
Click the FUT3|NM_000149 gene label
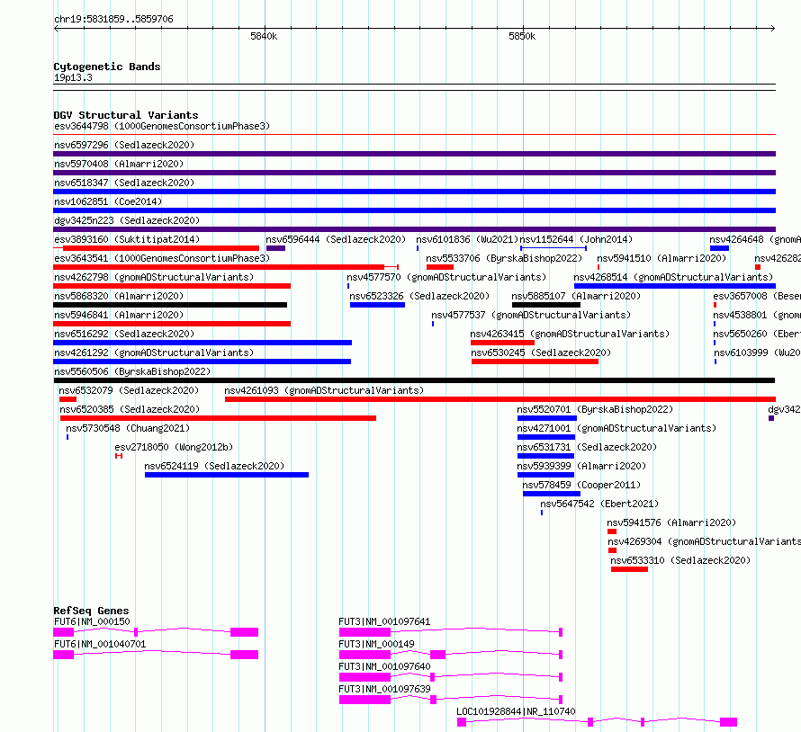coord(376,644)
